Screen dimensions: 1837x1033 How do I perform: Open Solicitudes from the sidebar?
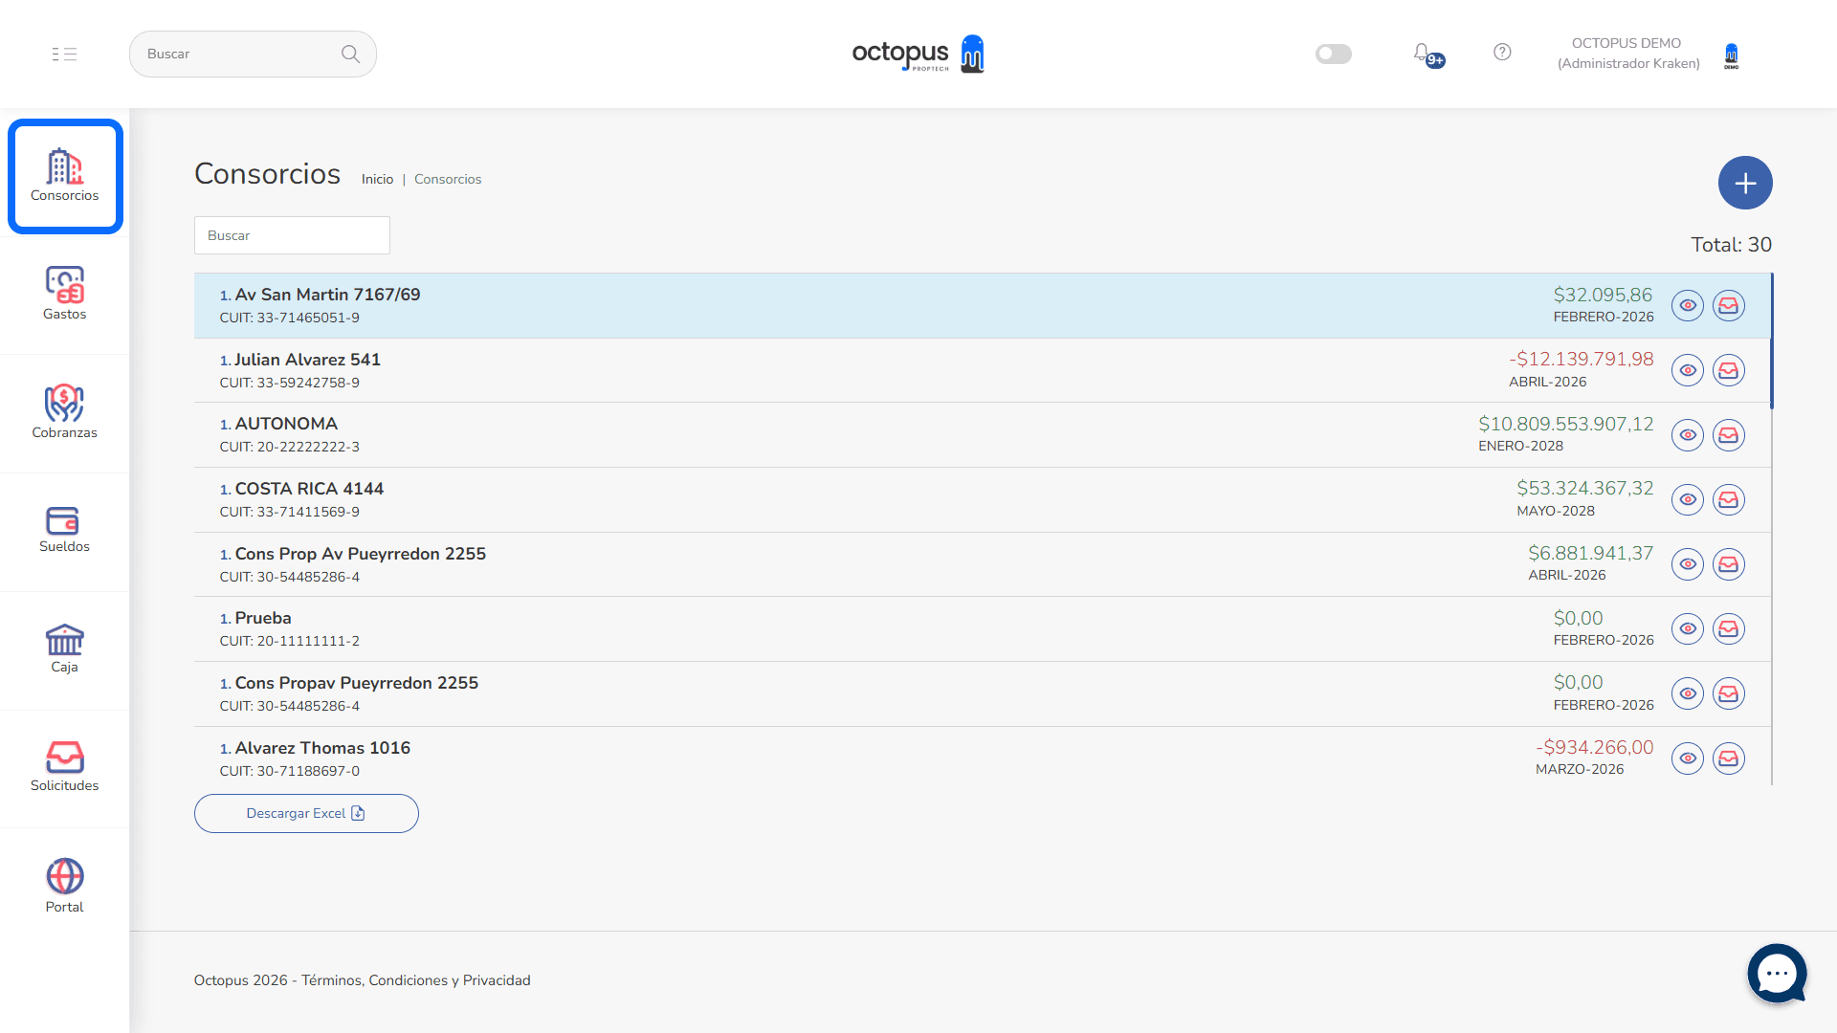click(64, 767)
